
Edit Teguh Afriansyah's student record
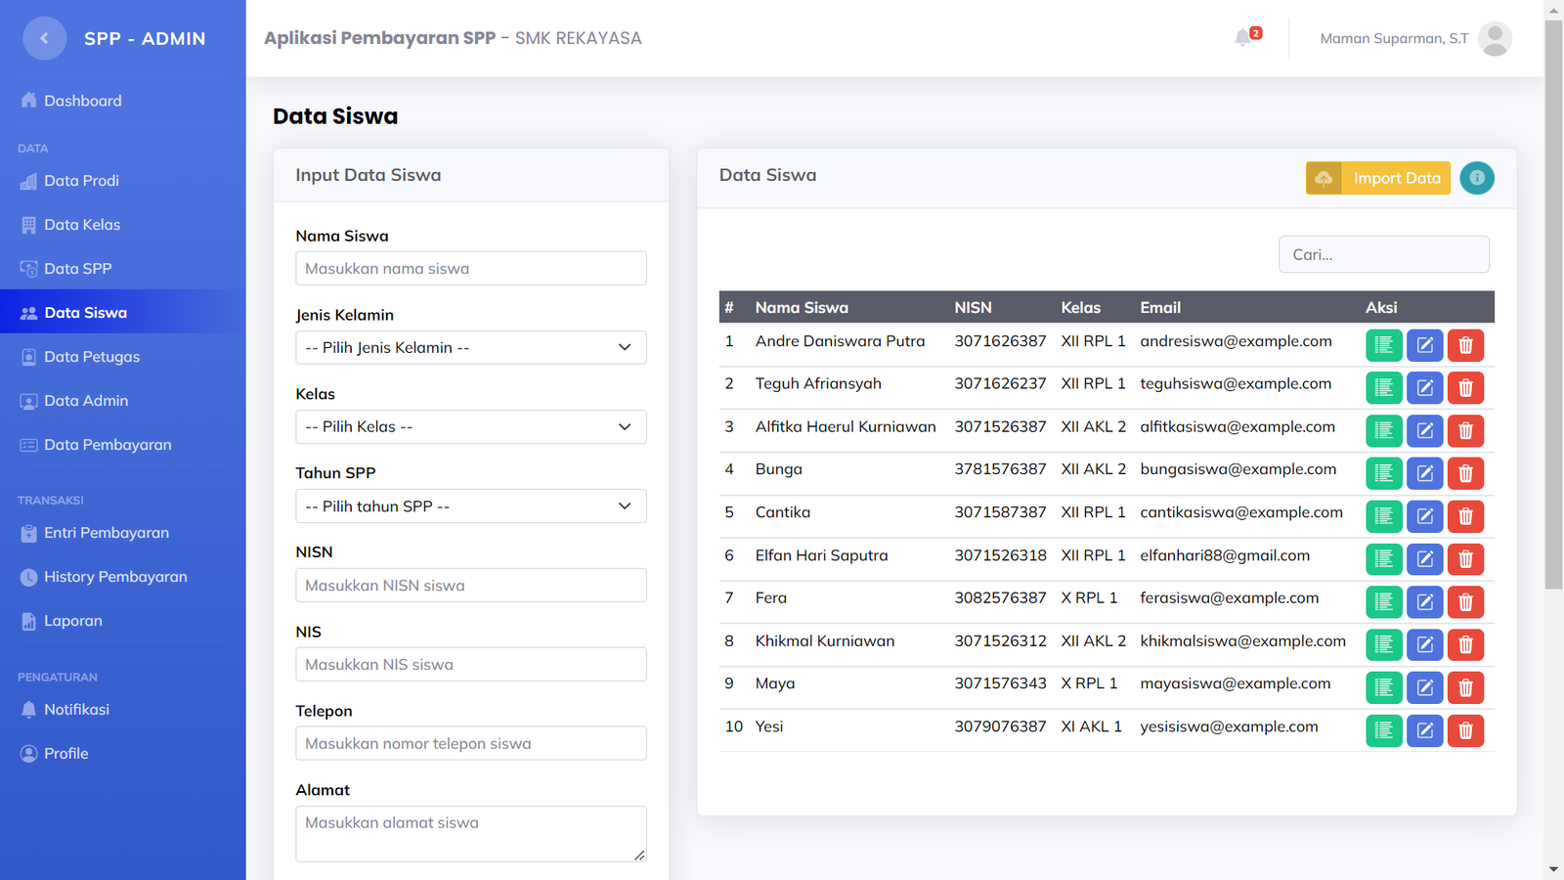point(1424,388)
